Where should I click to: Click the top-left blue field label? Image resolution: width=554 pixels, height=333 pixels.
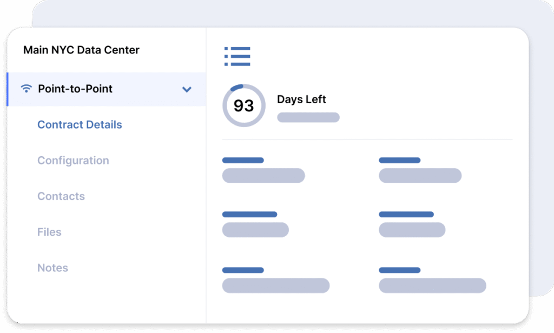click(243, 161)
